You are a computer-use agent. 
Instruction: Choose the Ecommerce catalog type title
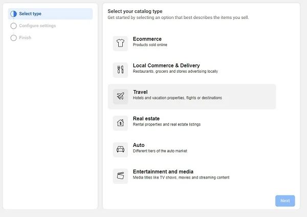tap(147, 39)
